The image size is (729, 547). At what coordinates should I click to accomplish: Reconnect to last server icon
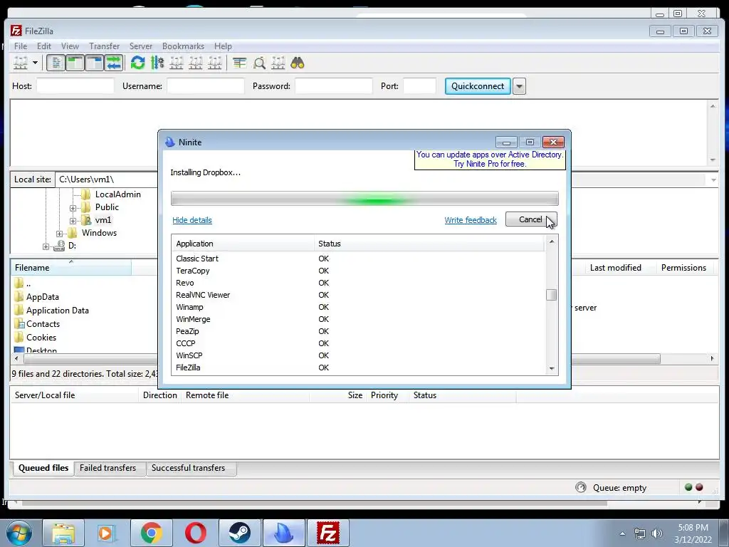point(215,63)
